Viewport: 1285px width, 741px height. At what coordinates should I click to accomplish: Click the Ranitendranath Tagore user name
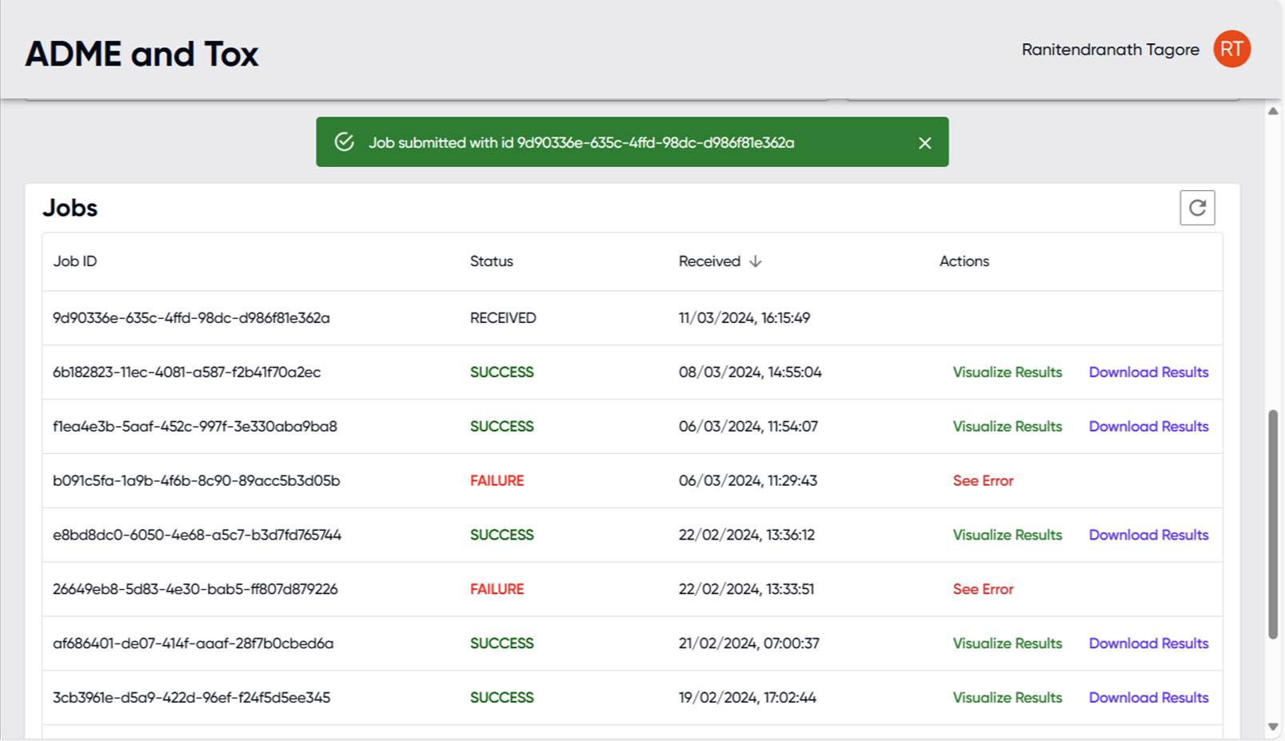(1110, 50)
